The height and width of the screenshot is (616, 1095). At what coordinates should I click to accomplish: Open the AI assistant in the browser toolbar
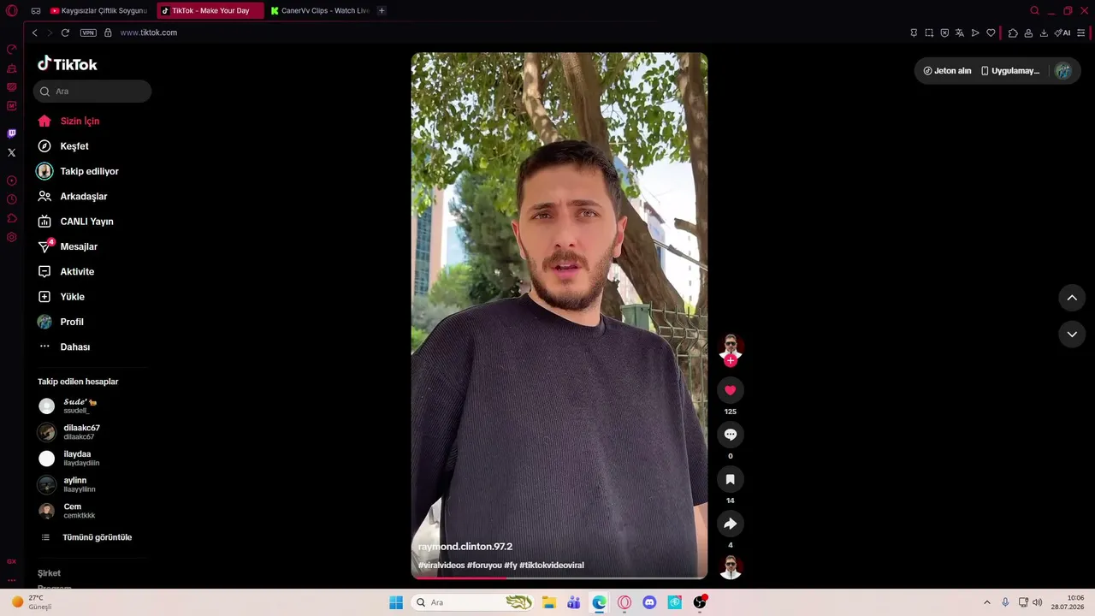pyautogui.click(x=1062, y=33)
